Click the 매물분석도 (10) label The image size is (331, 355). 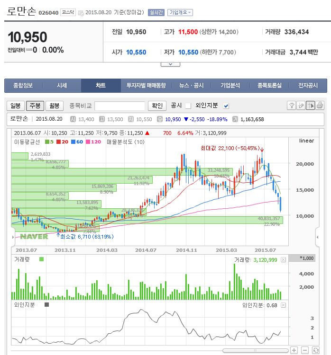coord(126,142)
